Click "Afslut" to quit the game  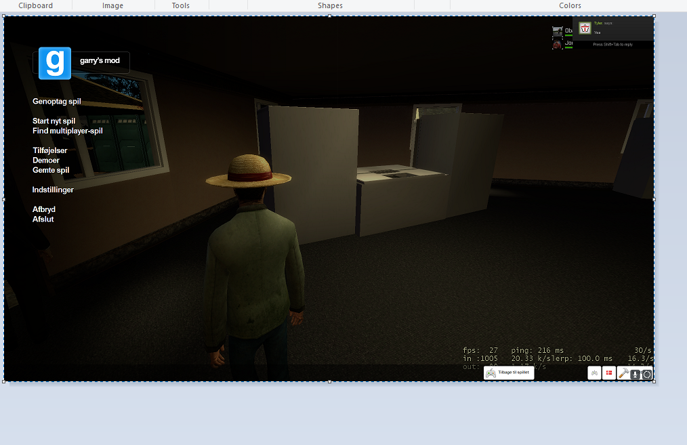click(x=43, y=219)
